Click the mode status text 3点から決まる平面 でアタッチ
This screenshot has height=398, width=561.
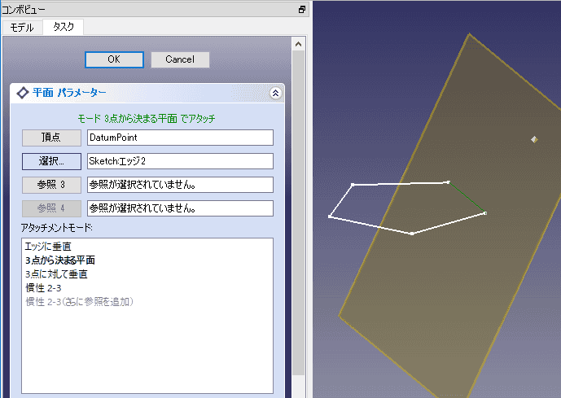147,118
